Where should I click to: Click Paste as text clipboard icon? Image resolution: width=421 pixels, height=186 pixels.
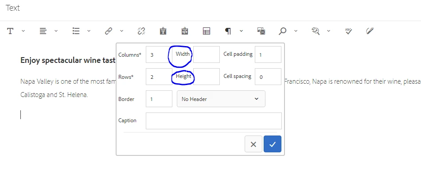tap(163, 31)
